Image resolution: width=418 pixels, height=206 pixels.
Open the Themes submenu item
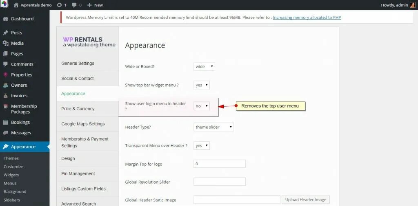click(x=11, y=158)
